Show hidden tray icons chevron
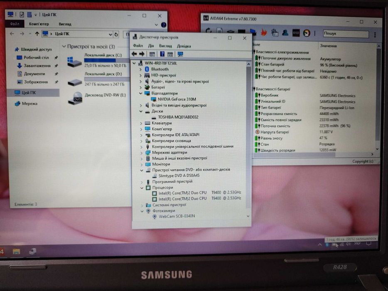Screen dimensions: 388x291 click(x=320, y=244)
